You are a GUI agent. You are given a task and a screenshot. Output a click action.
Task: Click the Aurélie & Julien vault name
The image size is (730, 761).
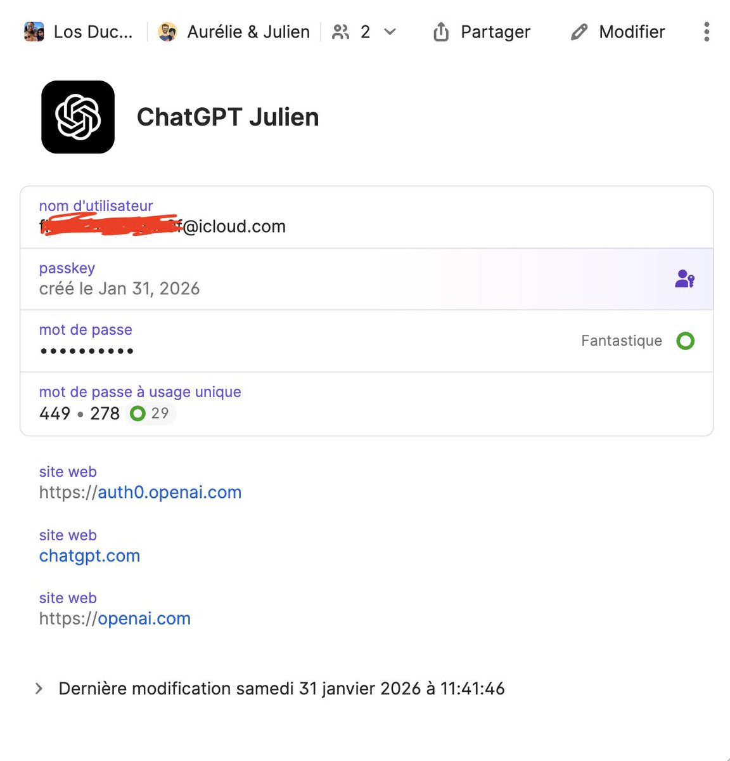point(248,32)
